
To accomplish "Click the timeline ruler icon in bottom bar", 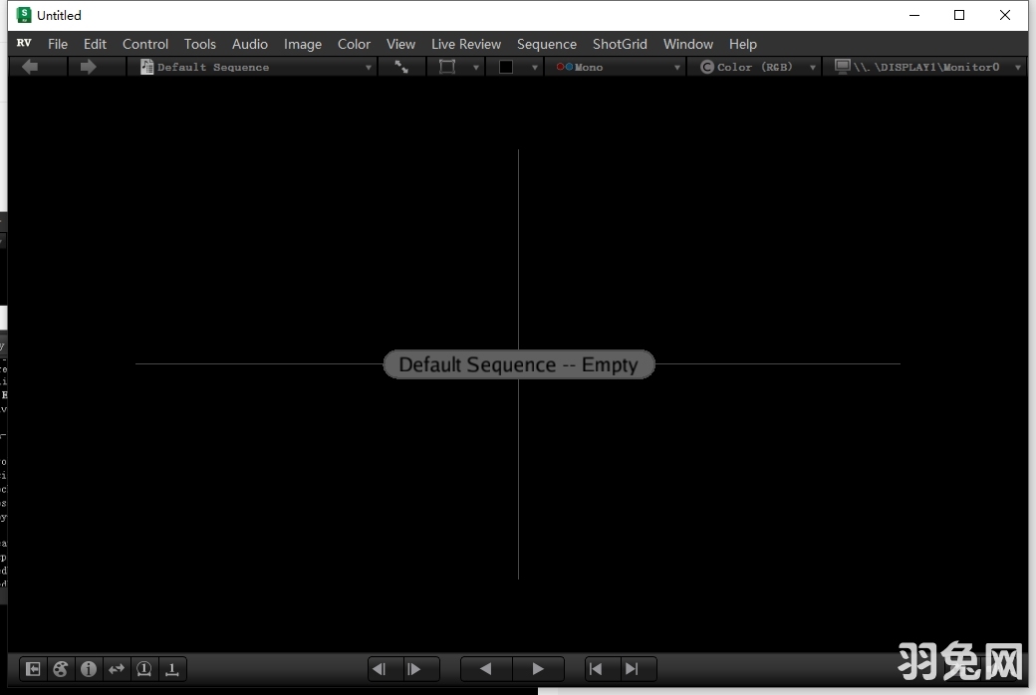I will [x=172, y=669].
